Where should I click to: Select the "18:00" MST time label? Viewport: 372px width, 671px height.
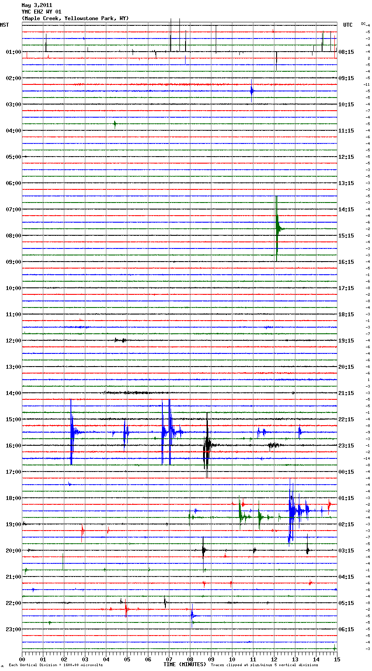click(x=14, y=498)
